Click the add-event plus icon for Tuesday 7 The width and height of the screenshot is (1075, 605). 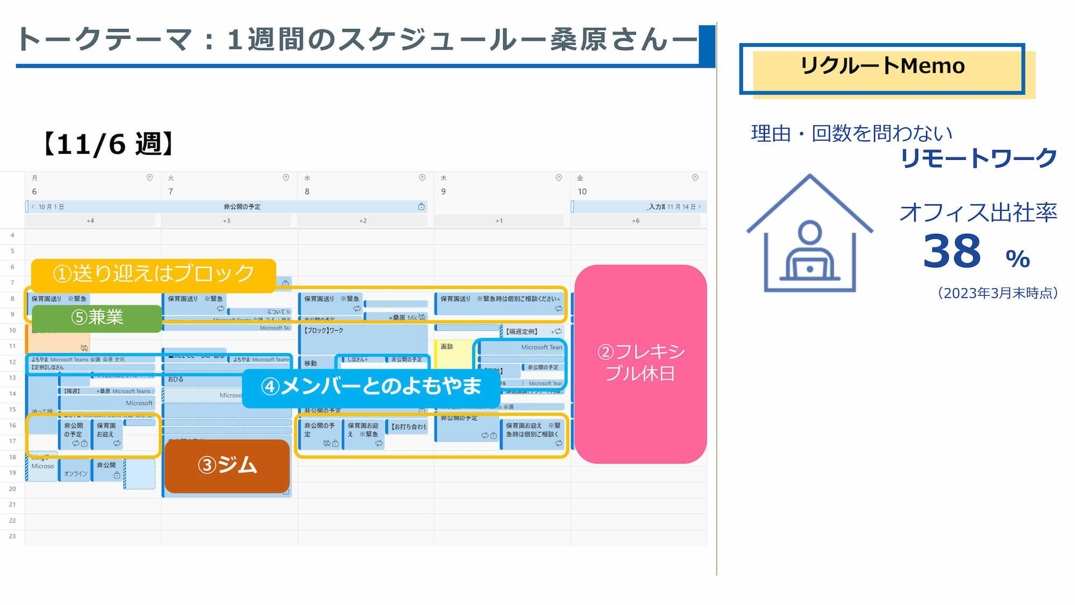[x=286, y=177]
